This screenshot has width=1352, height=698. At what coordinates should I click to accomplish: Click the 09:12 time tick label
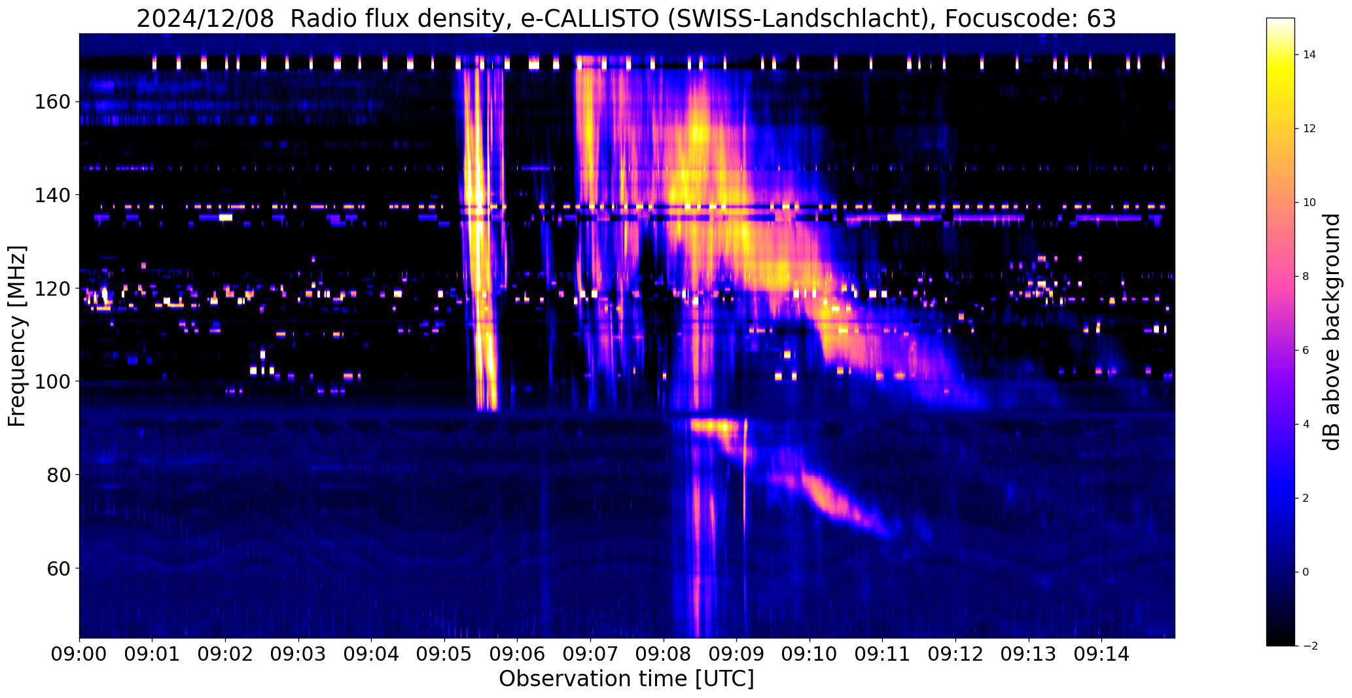click(x=956, y=654)
